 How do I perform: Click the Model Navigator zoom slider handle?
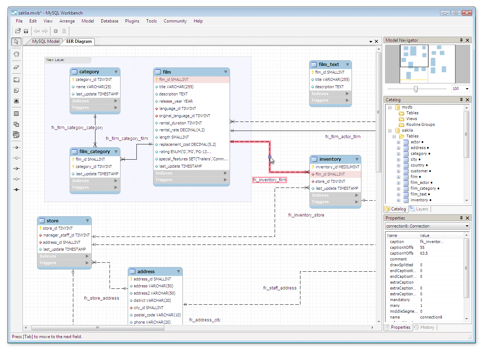click(416, 89)
